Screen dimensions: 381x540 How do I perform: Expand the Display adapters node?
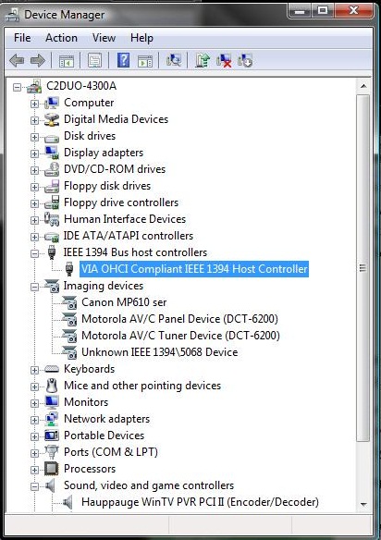click(x=34, y=153)
